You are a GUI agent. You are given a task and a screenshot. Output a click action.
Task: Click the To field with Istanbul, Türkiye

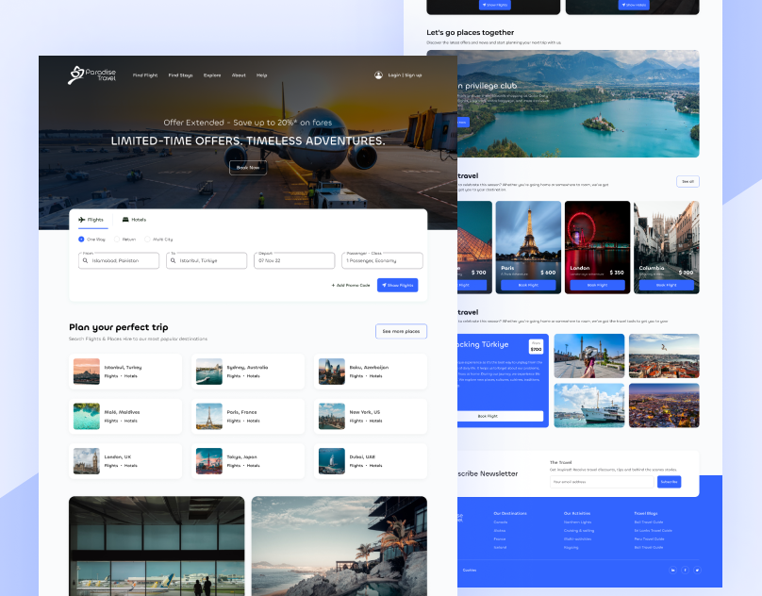pos(207,260)
